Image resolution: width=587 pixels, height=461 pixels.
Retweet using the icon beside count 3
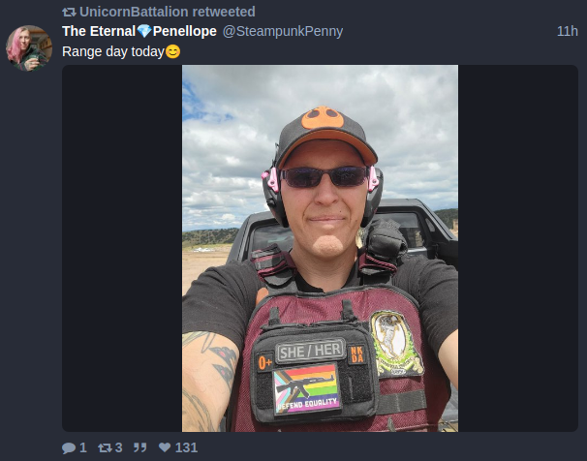point(105,447)
